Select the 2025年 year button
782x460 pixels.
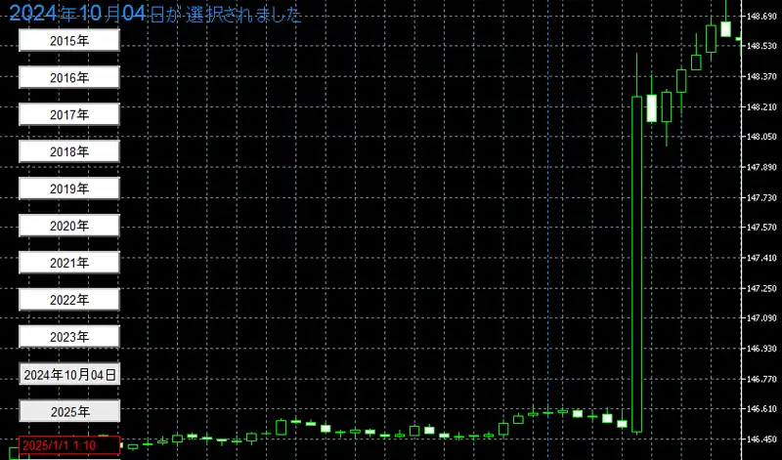point(69,412)
